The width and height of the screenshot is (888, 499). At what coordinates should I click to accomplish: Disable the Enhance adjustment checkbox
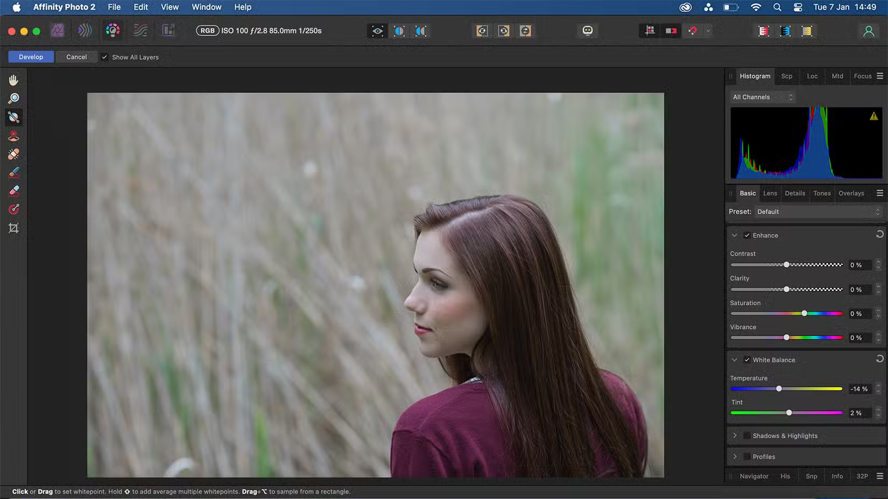pos(747,235)
